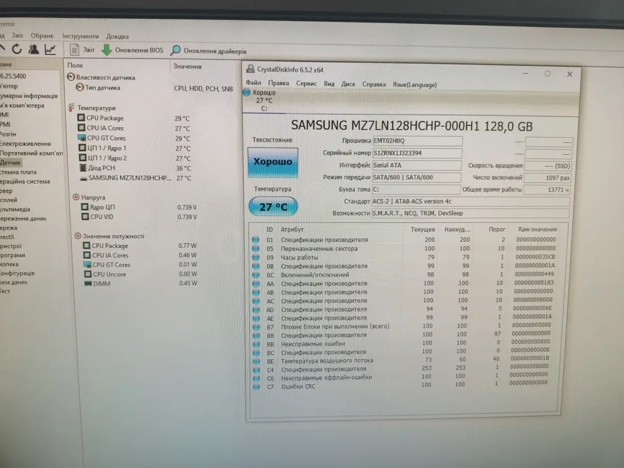
Task: Click the status circle for attribute 05
Action: [255, 249]
